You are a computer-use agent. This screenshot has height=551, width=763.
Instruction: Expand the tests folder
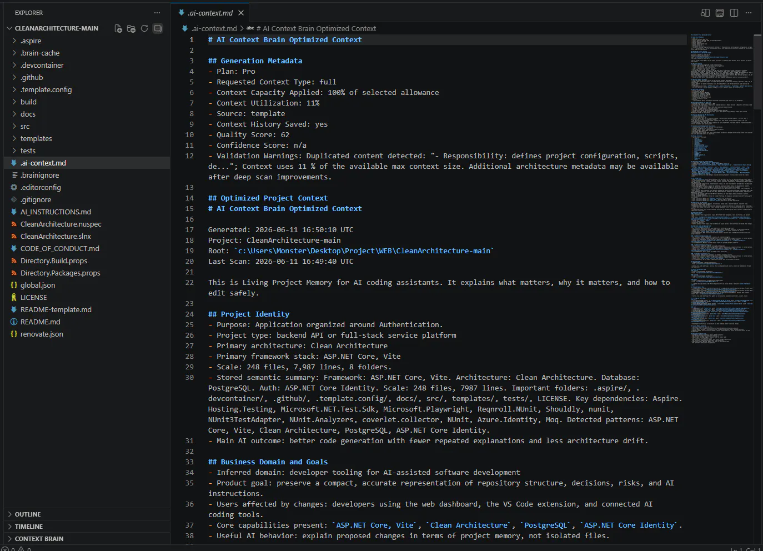(x=14, y=151)
